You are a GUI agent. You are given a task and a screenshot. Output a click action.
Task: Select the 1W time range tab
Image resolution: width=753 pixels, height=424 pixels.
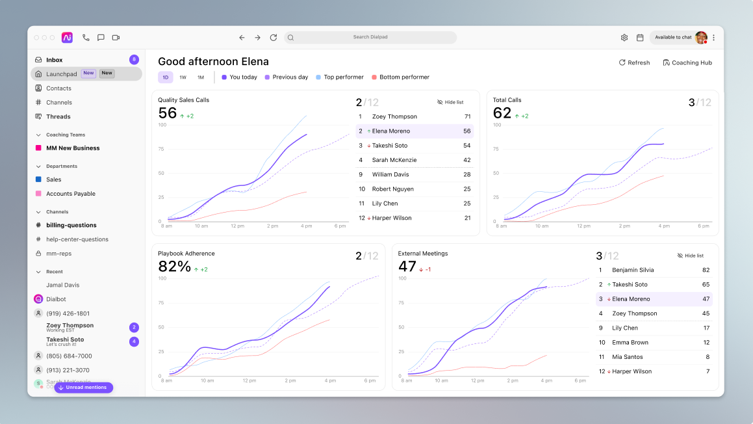coord(183,77)
